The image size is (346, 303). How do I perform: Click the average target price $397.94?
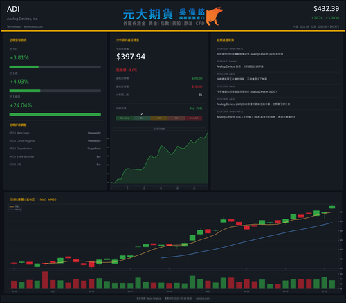pos(131,57)
